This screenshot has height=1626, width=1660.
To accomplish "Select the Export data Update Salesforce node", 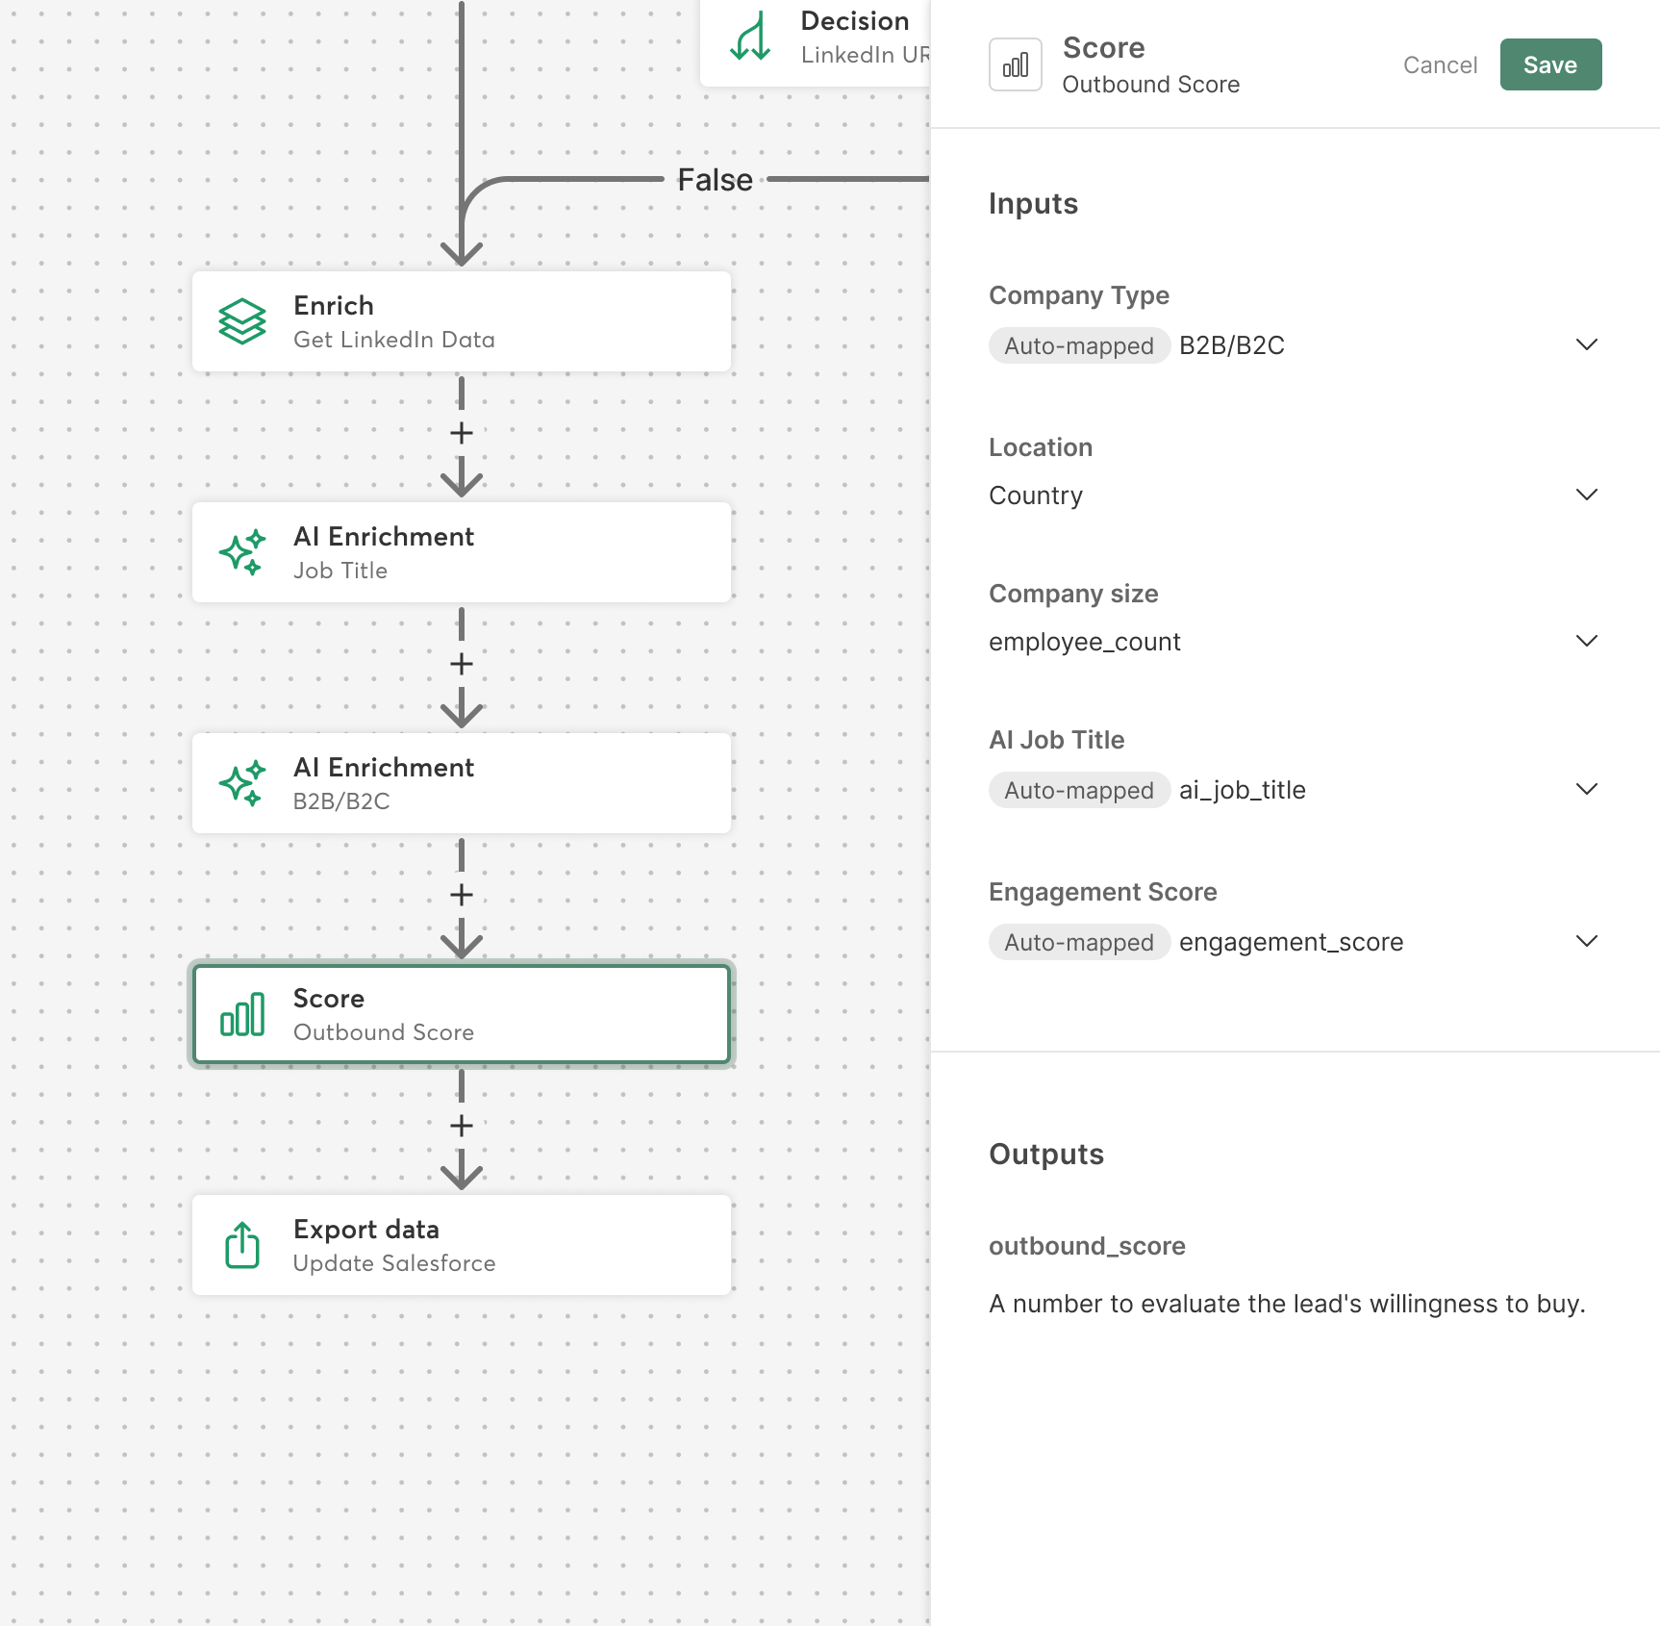I will pyautogui.click(x=462, y=1245).
